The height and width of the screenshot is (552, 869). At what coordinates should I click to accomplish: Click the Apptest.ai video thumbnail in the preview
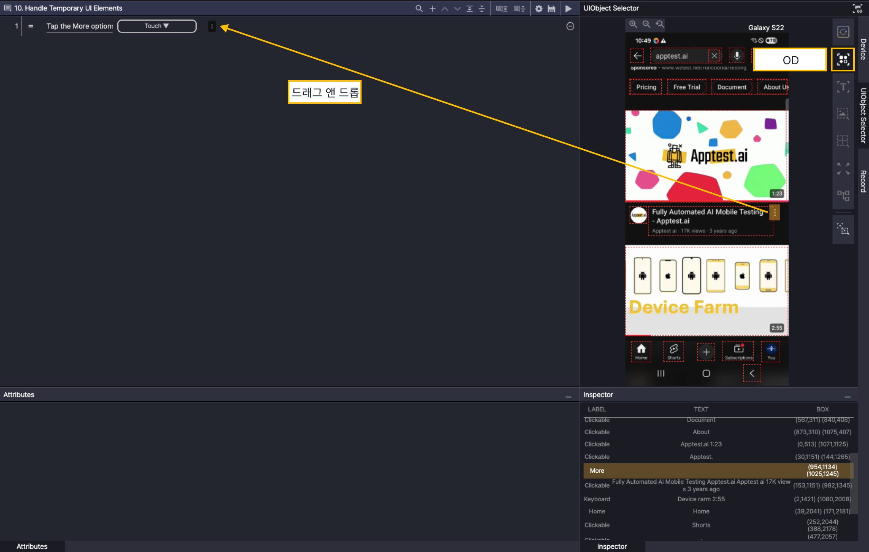pos(706,156)
